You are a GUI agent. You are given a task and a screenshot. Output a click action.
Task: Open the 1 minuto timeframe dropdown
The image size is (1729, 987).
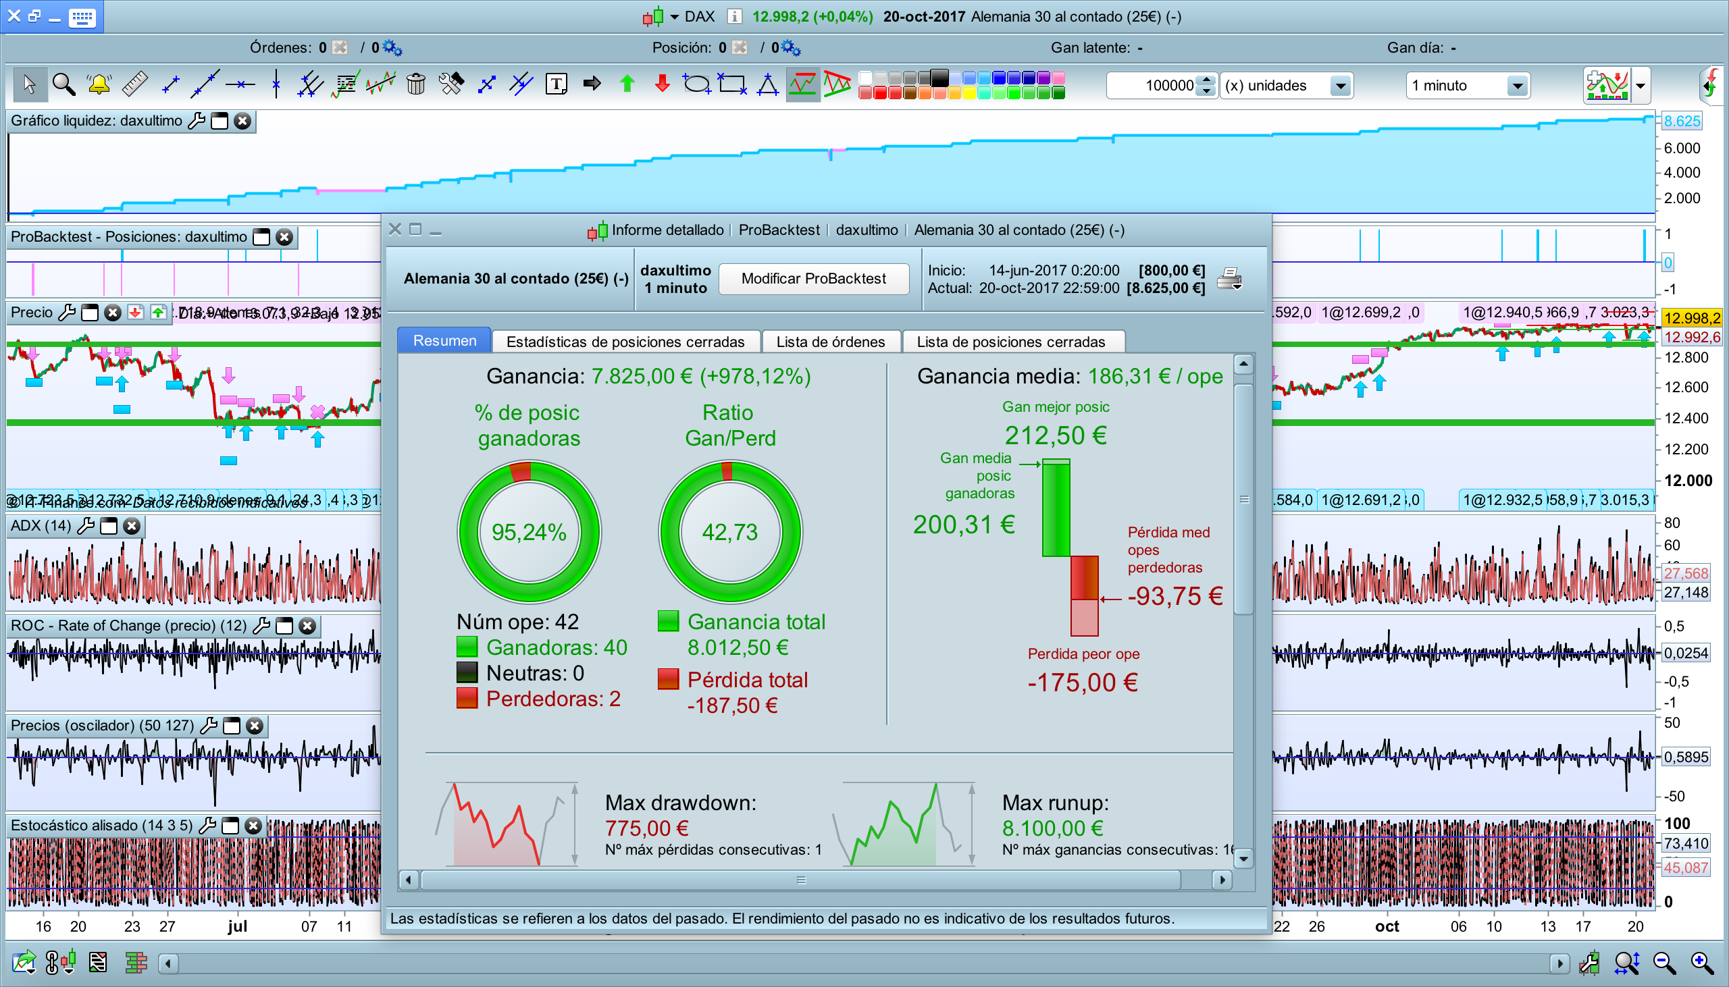click(1517, 86)
